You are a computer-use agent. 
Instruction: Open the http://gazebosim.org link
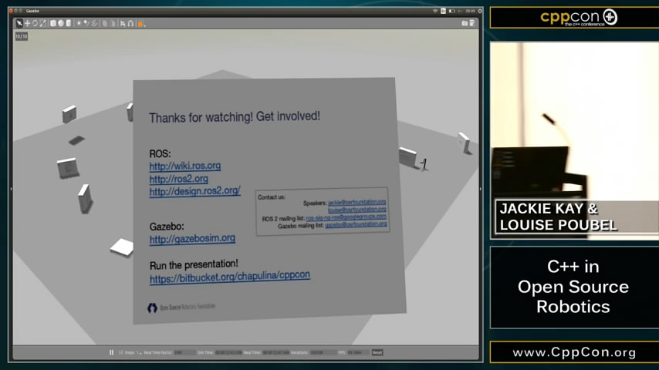[192, 238]
